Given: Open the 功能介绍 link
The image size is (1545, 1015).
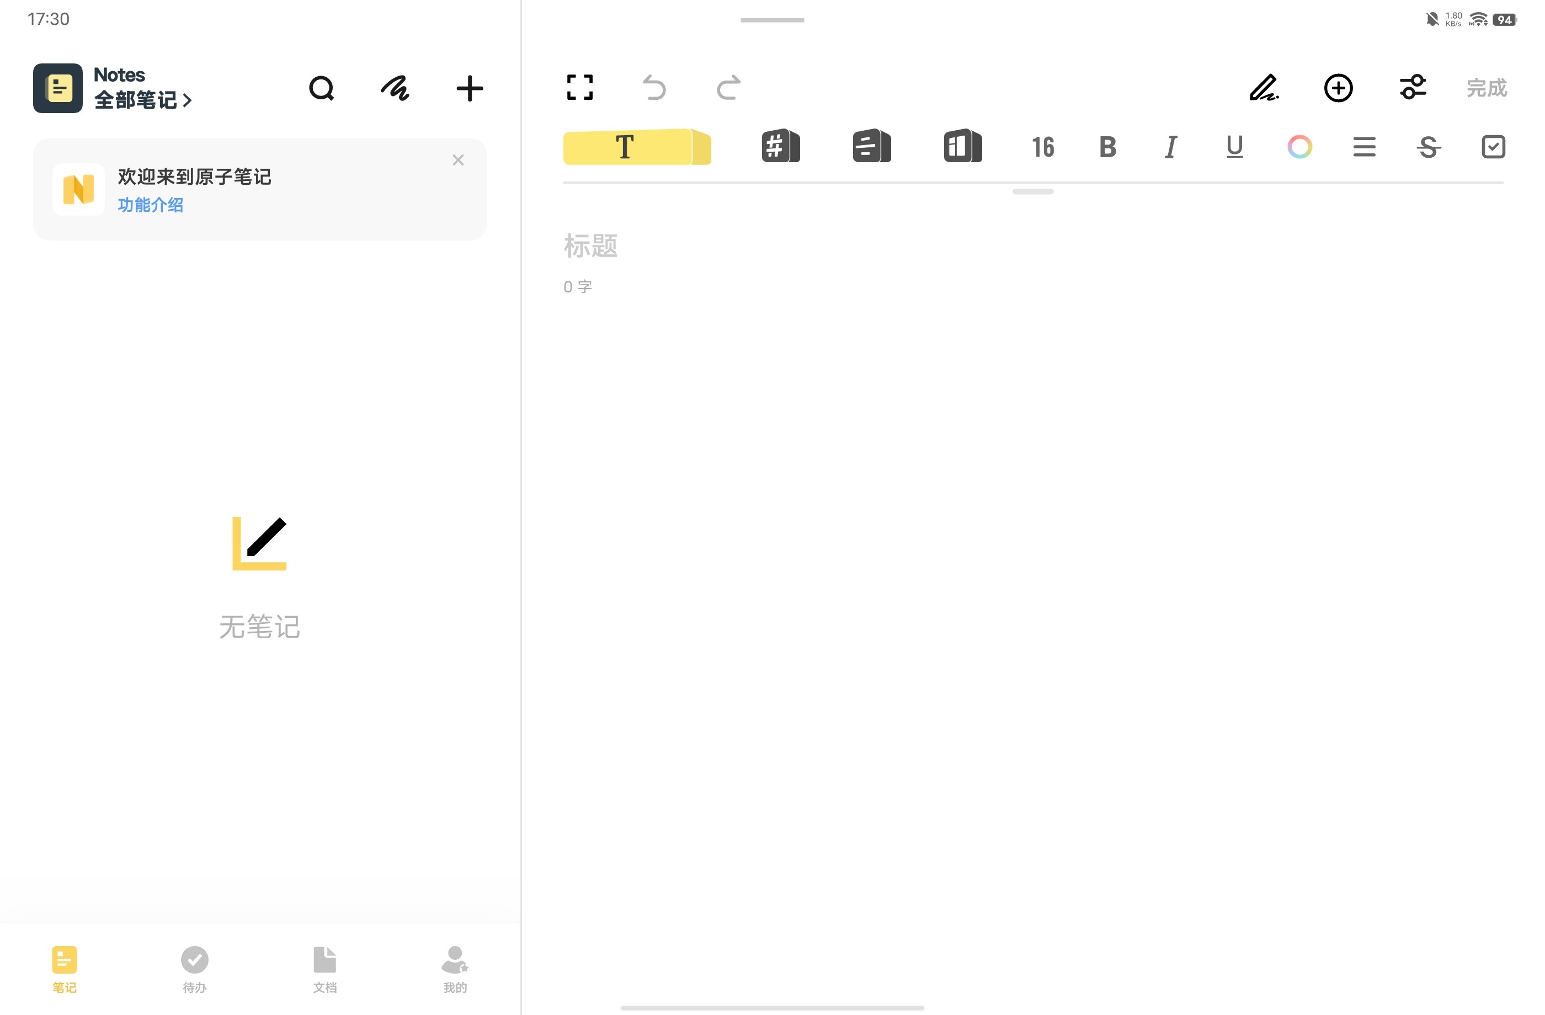Looking at the screenshot, I should click(x=151, y=205).
